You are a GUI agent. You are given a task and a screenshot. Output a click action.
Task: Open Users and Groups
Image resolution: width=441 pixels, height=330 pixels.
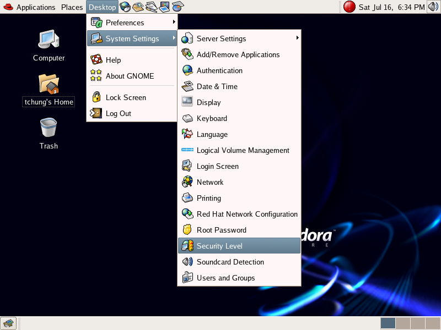click(239, 278)
